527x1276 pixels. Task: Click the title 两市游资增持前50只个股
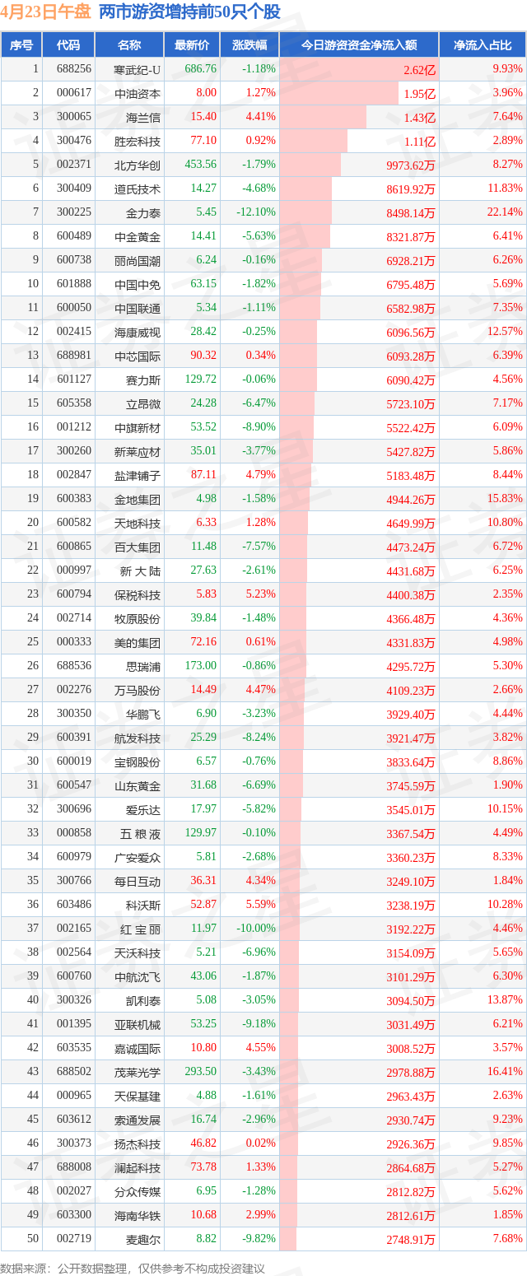click(189, 12)
